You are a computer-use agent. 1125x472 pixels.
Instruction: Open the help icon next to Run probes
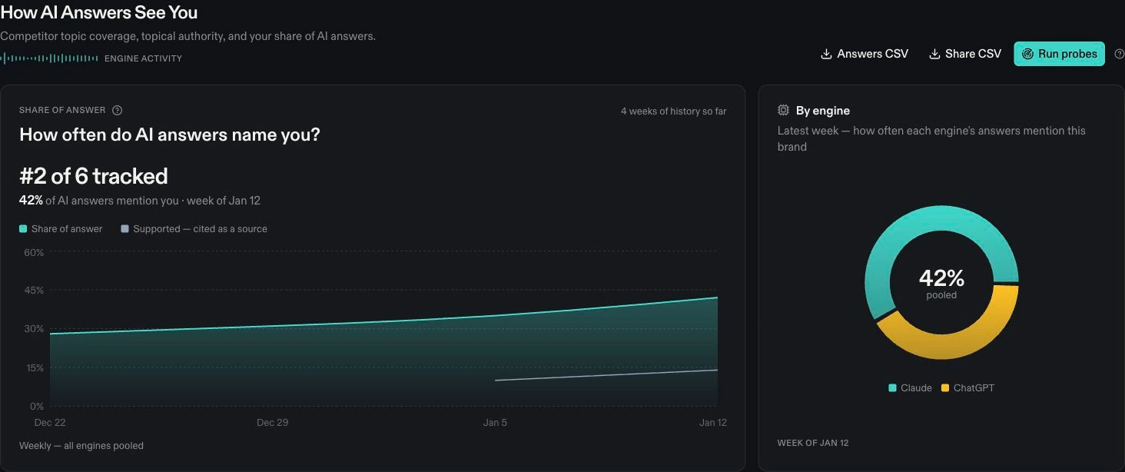coord(1119,54)
